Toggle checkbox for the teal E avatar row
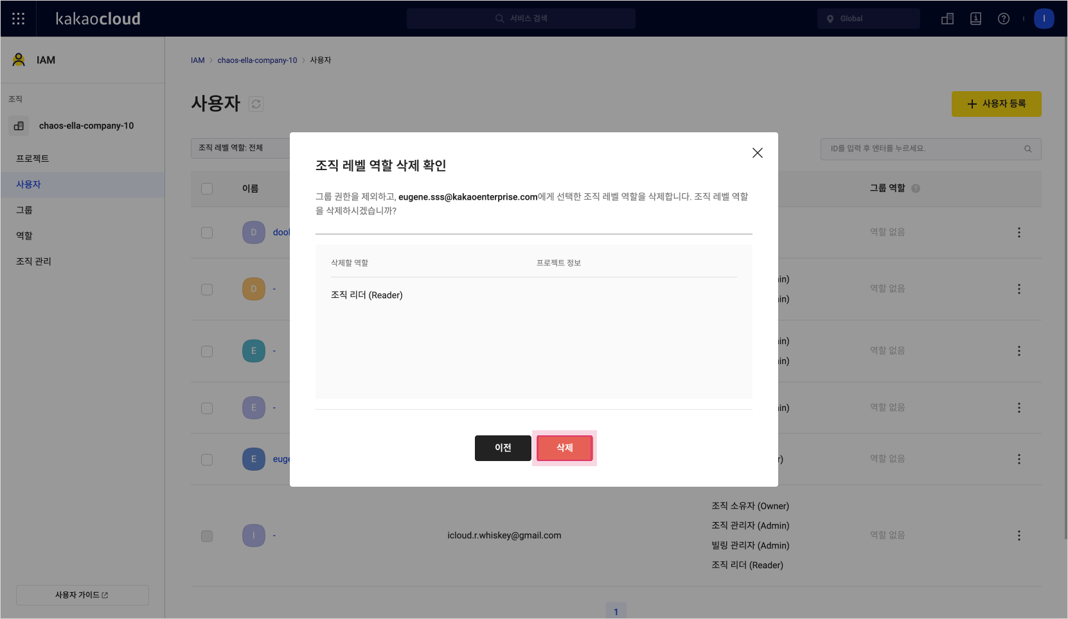Screen dimensions: 1068x619 207,351
